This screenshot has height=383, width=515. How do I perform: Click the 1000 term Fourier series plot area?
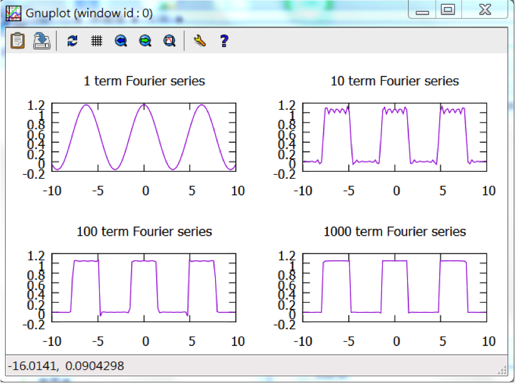click(395, 288)
